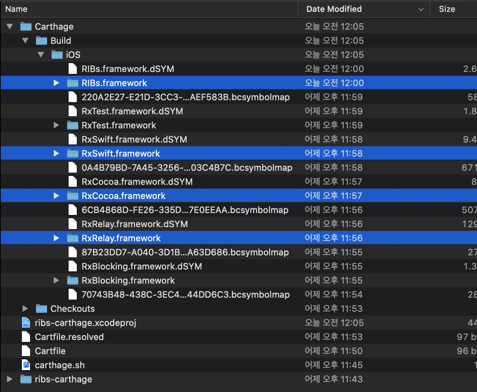This screenshot has height=392, width=477.
Task: Click the '어제 오후 11:54' date modified cell
Action: pyautogui.click(x=334, y=294)
